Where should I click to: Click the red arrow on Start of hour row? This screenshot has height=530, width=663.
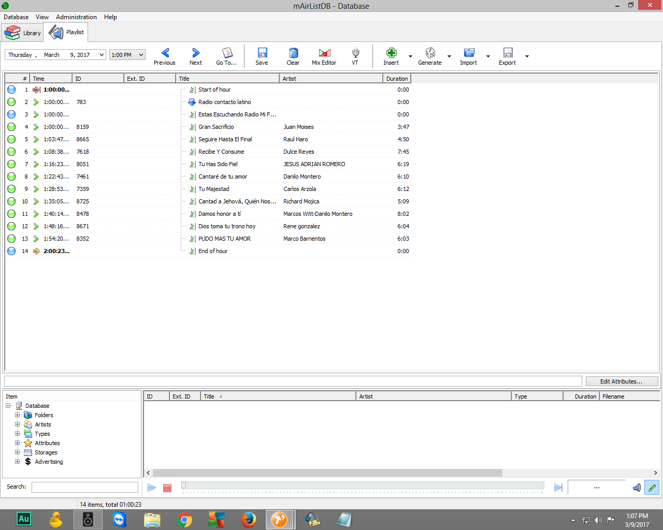(x=36, y=90)
